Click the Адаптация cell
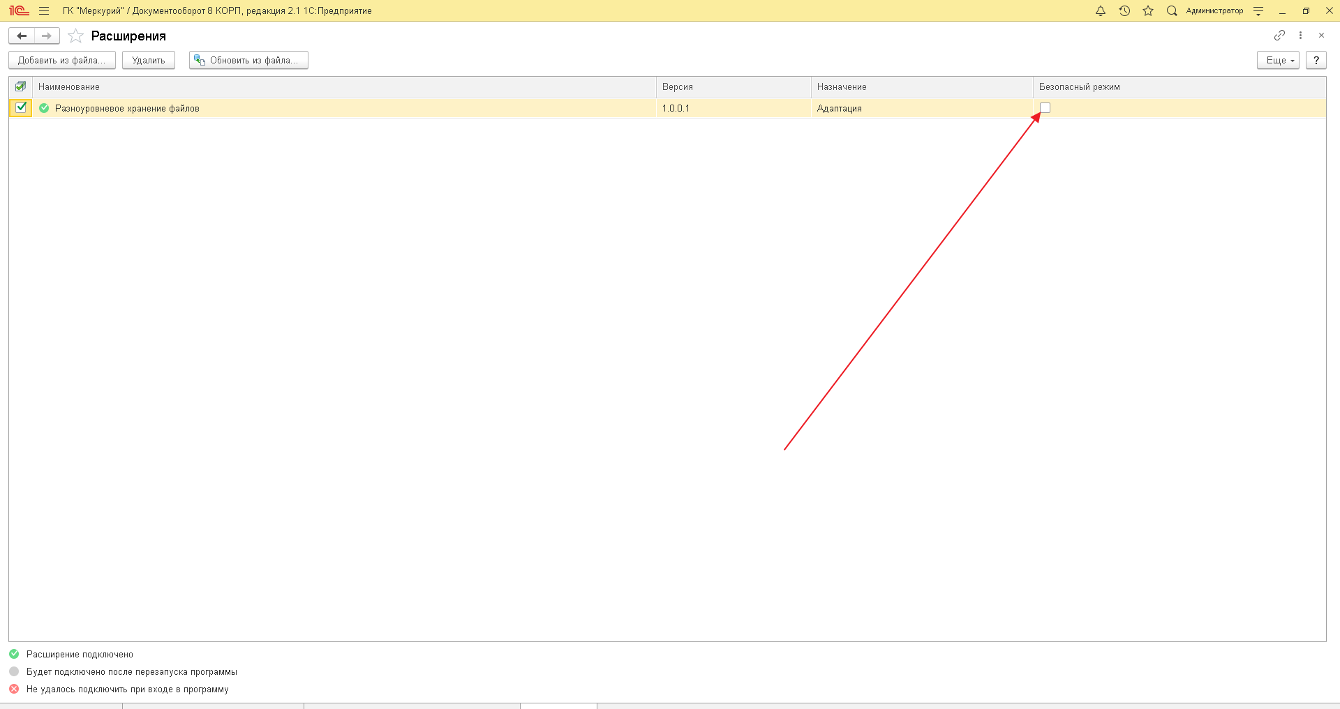The height and width of the screenshot is (709, 1340). pyautogui.click(x=922, y=108)
